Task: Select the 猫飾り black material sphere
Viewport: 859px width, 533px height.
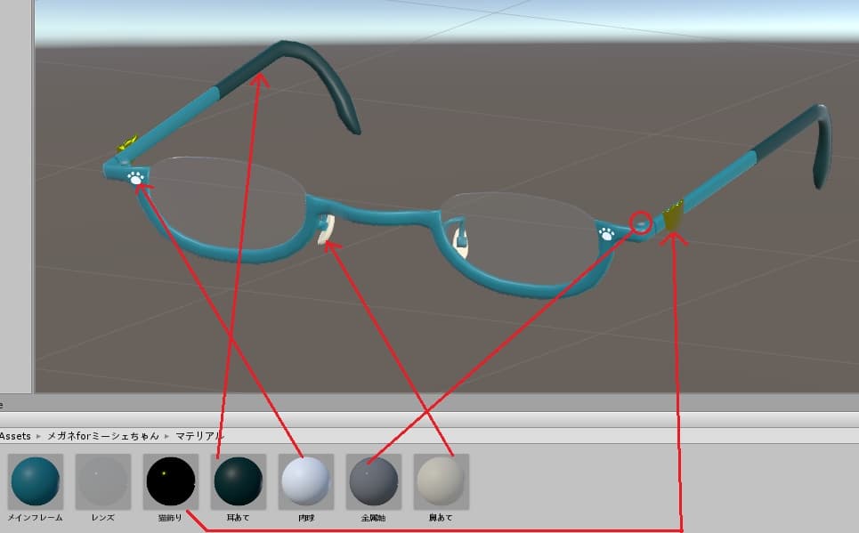Action: click(x=171, y=481)
